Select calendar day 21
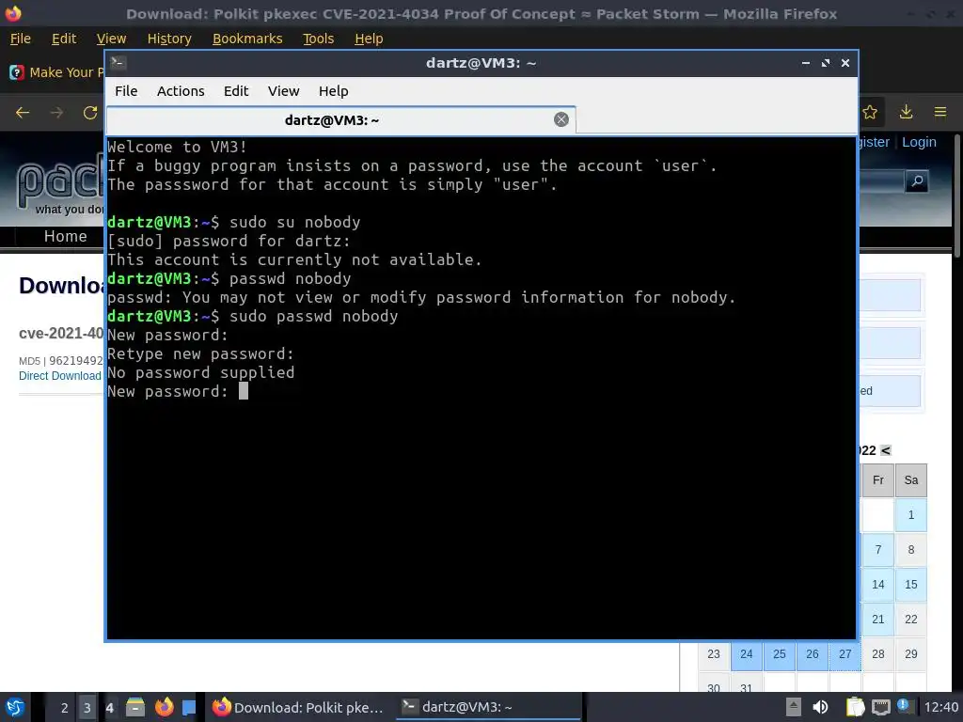Viewport: 963px width, 722px height. [878, 620]
